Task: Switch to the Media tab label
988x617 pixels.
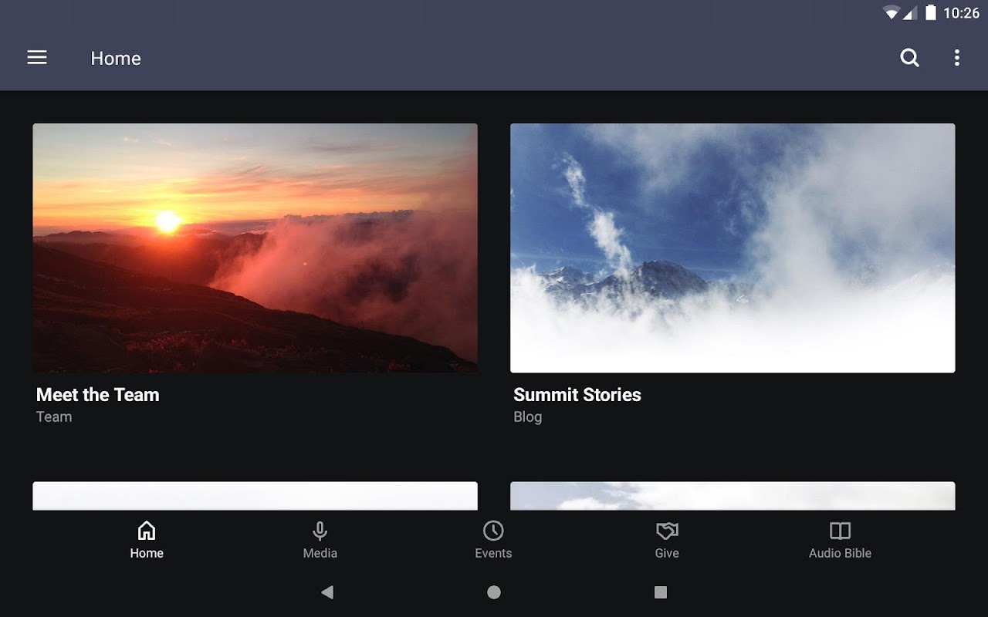Action: 320,553
